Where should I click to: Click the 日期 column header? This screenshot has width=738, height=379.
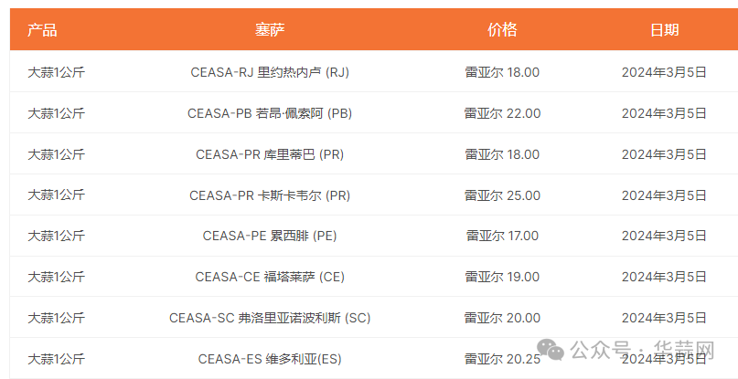(x=664, y=30)
